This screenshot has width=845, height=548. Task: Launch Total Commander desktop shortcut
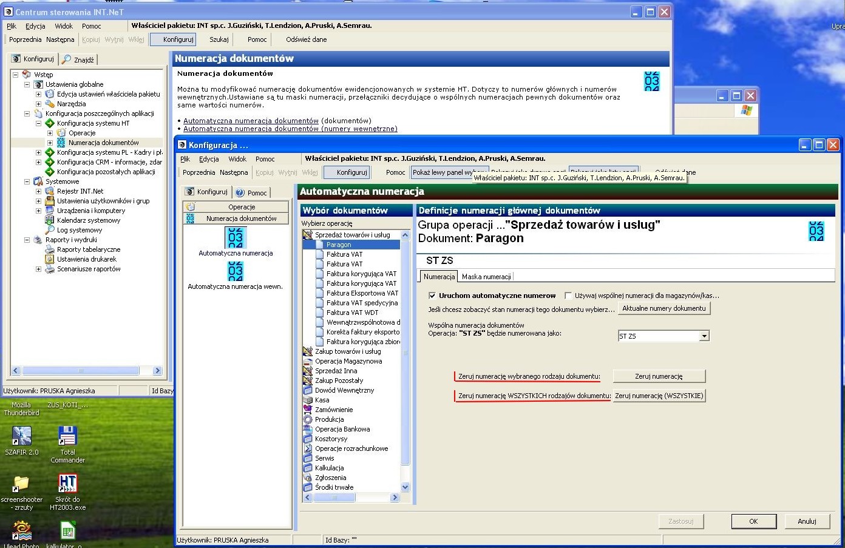[67, 436]
